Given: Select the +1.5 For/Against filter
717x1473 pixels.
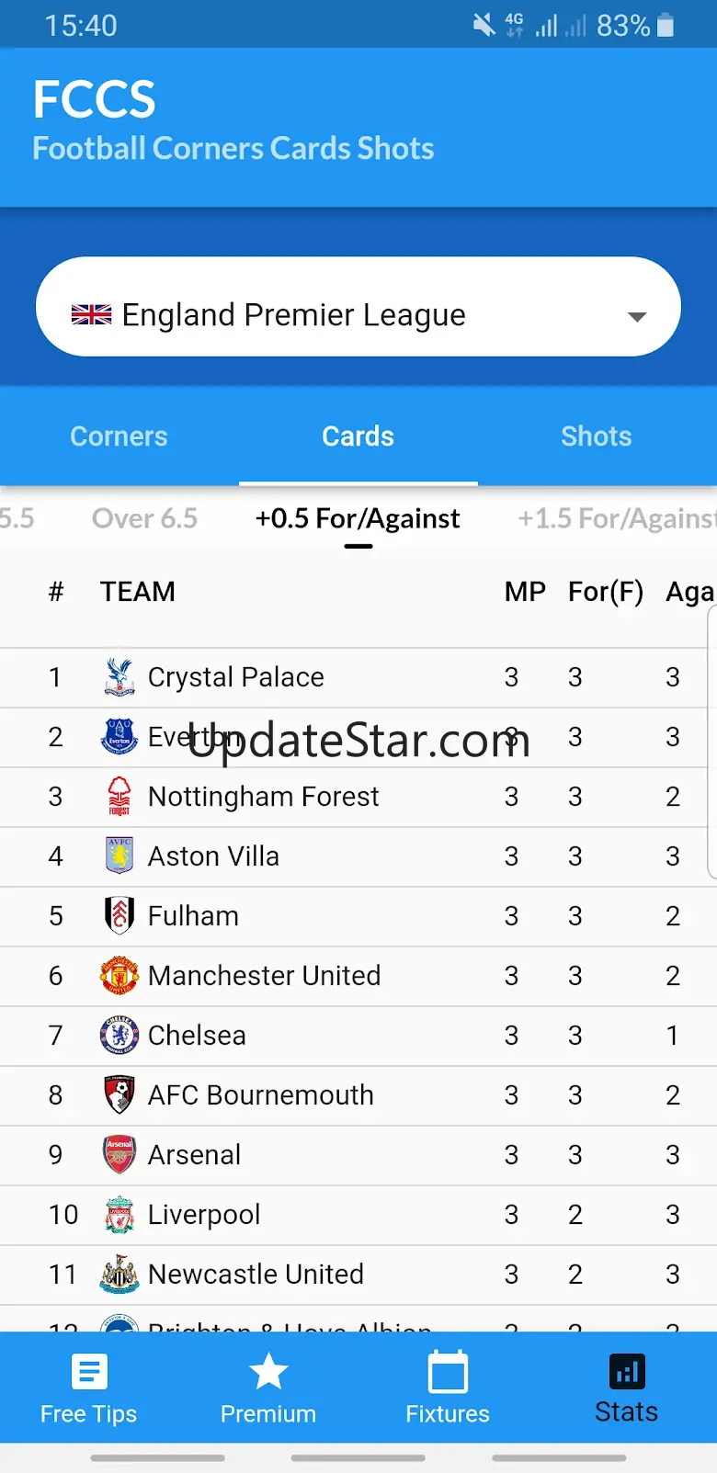Looking at the screenshot, I should [614, 519].
